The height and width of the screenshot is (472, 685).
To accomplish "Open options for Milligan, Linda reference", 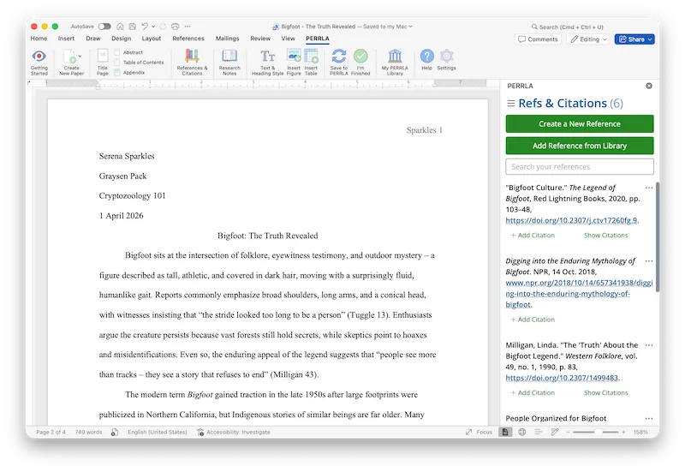I will click(x=649, y=345).
